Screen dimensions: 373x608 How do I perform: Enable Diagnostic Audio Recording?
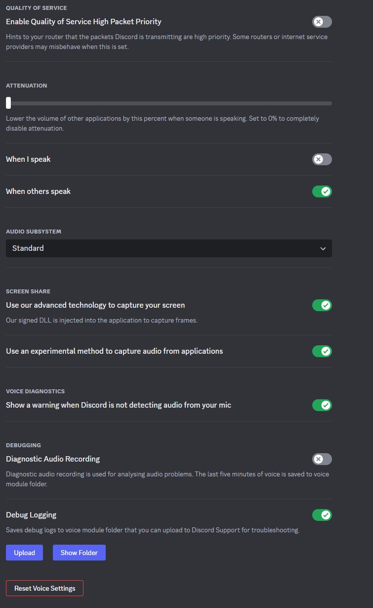click(322, 459)
